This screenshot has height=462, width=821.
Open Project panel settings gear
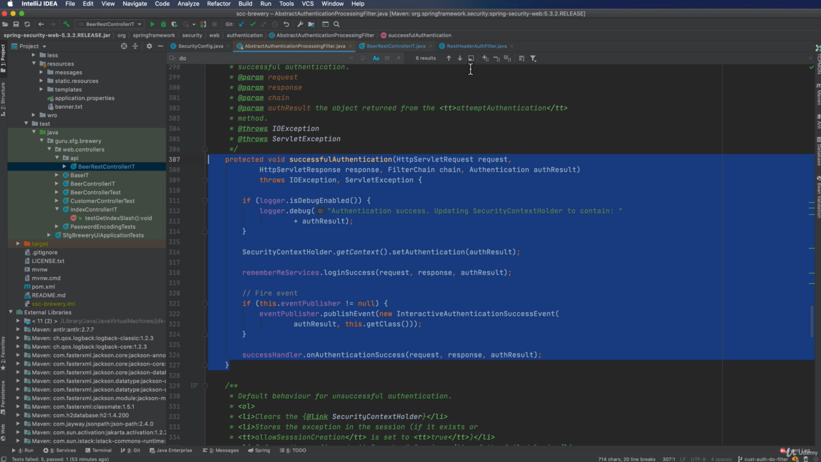149,46
